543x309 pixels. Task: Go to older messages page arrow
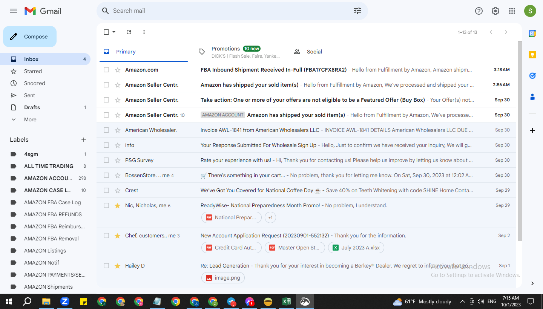[506, 32]
